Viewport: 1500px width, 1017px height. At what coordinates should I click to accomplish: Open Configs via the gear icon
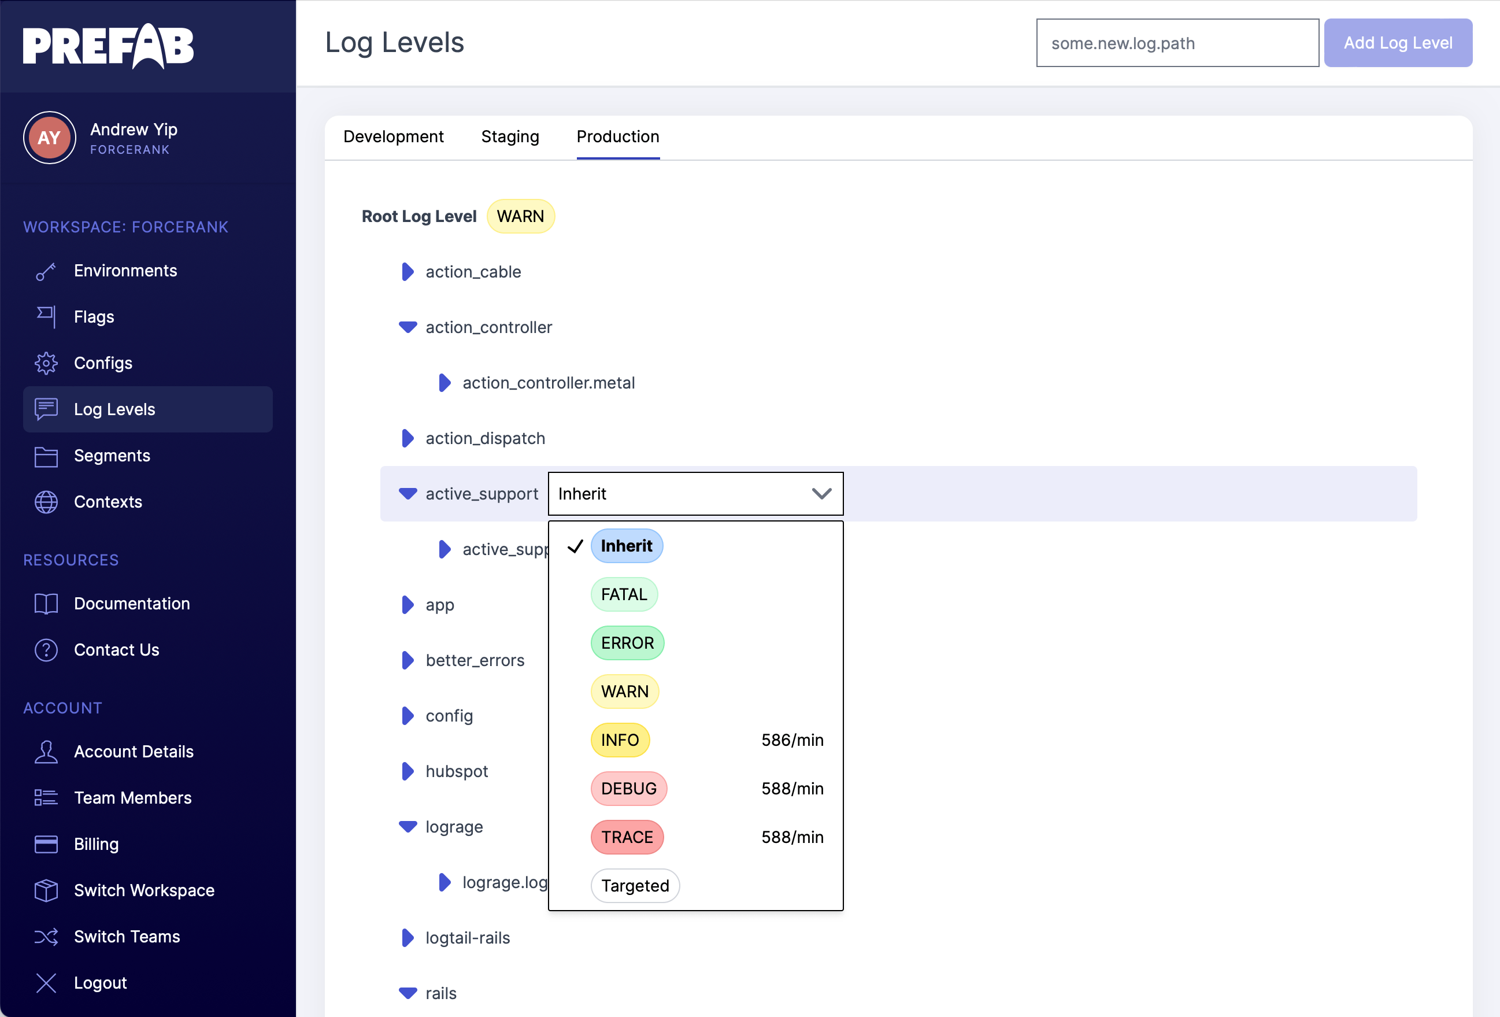46,364
